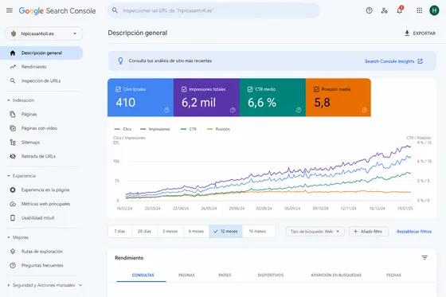Click Restablecer filtros link

pos(414,232)
